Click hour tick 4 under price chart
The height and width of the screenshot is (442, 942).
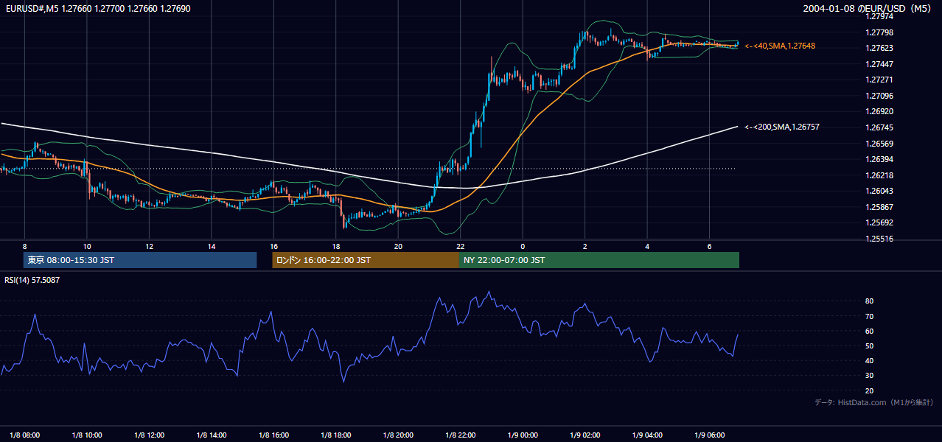(647, 246)
